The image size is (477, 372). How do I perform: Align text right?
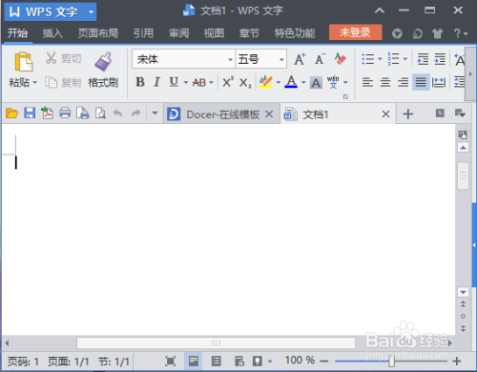coord(403,82)
